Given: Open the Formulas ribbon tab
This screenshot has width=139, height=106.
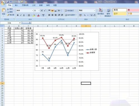Looking at the screenshot, I should point(34,5).
